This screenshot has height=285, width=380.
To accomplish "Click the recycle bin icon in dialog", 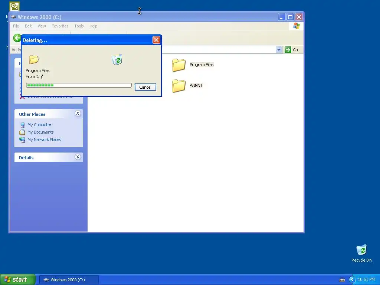I will (x=117, y=60).
